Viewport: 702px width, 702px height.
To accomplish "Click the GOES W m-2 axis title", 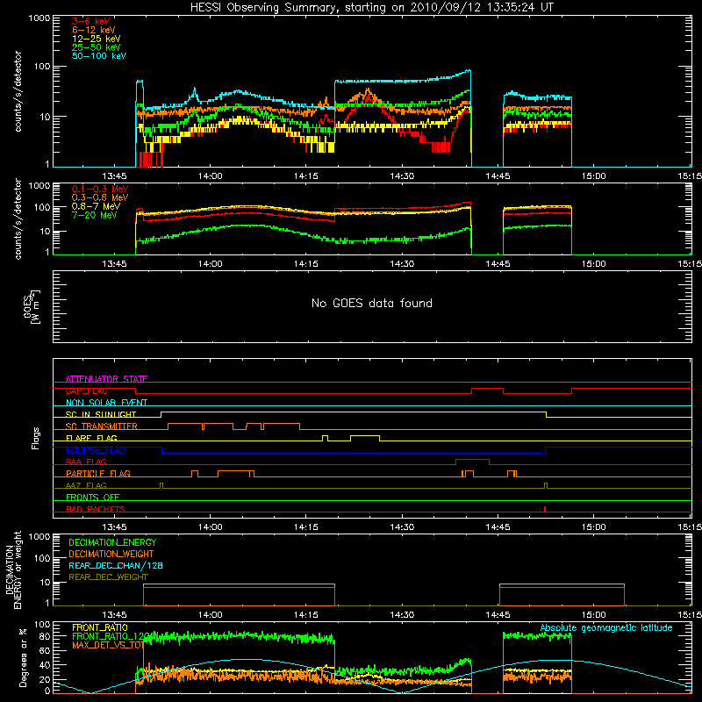I will pos(32,306).
